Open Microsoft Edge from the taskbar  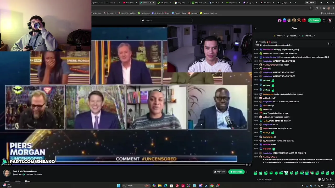tap(166, 186)
